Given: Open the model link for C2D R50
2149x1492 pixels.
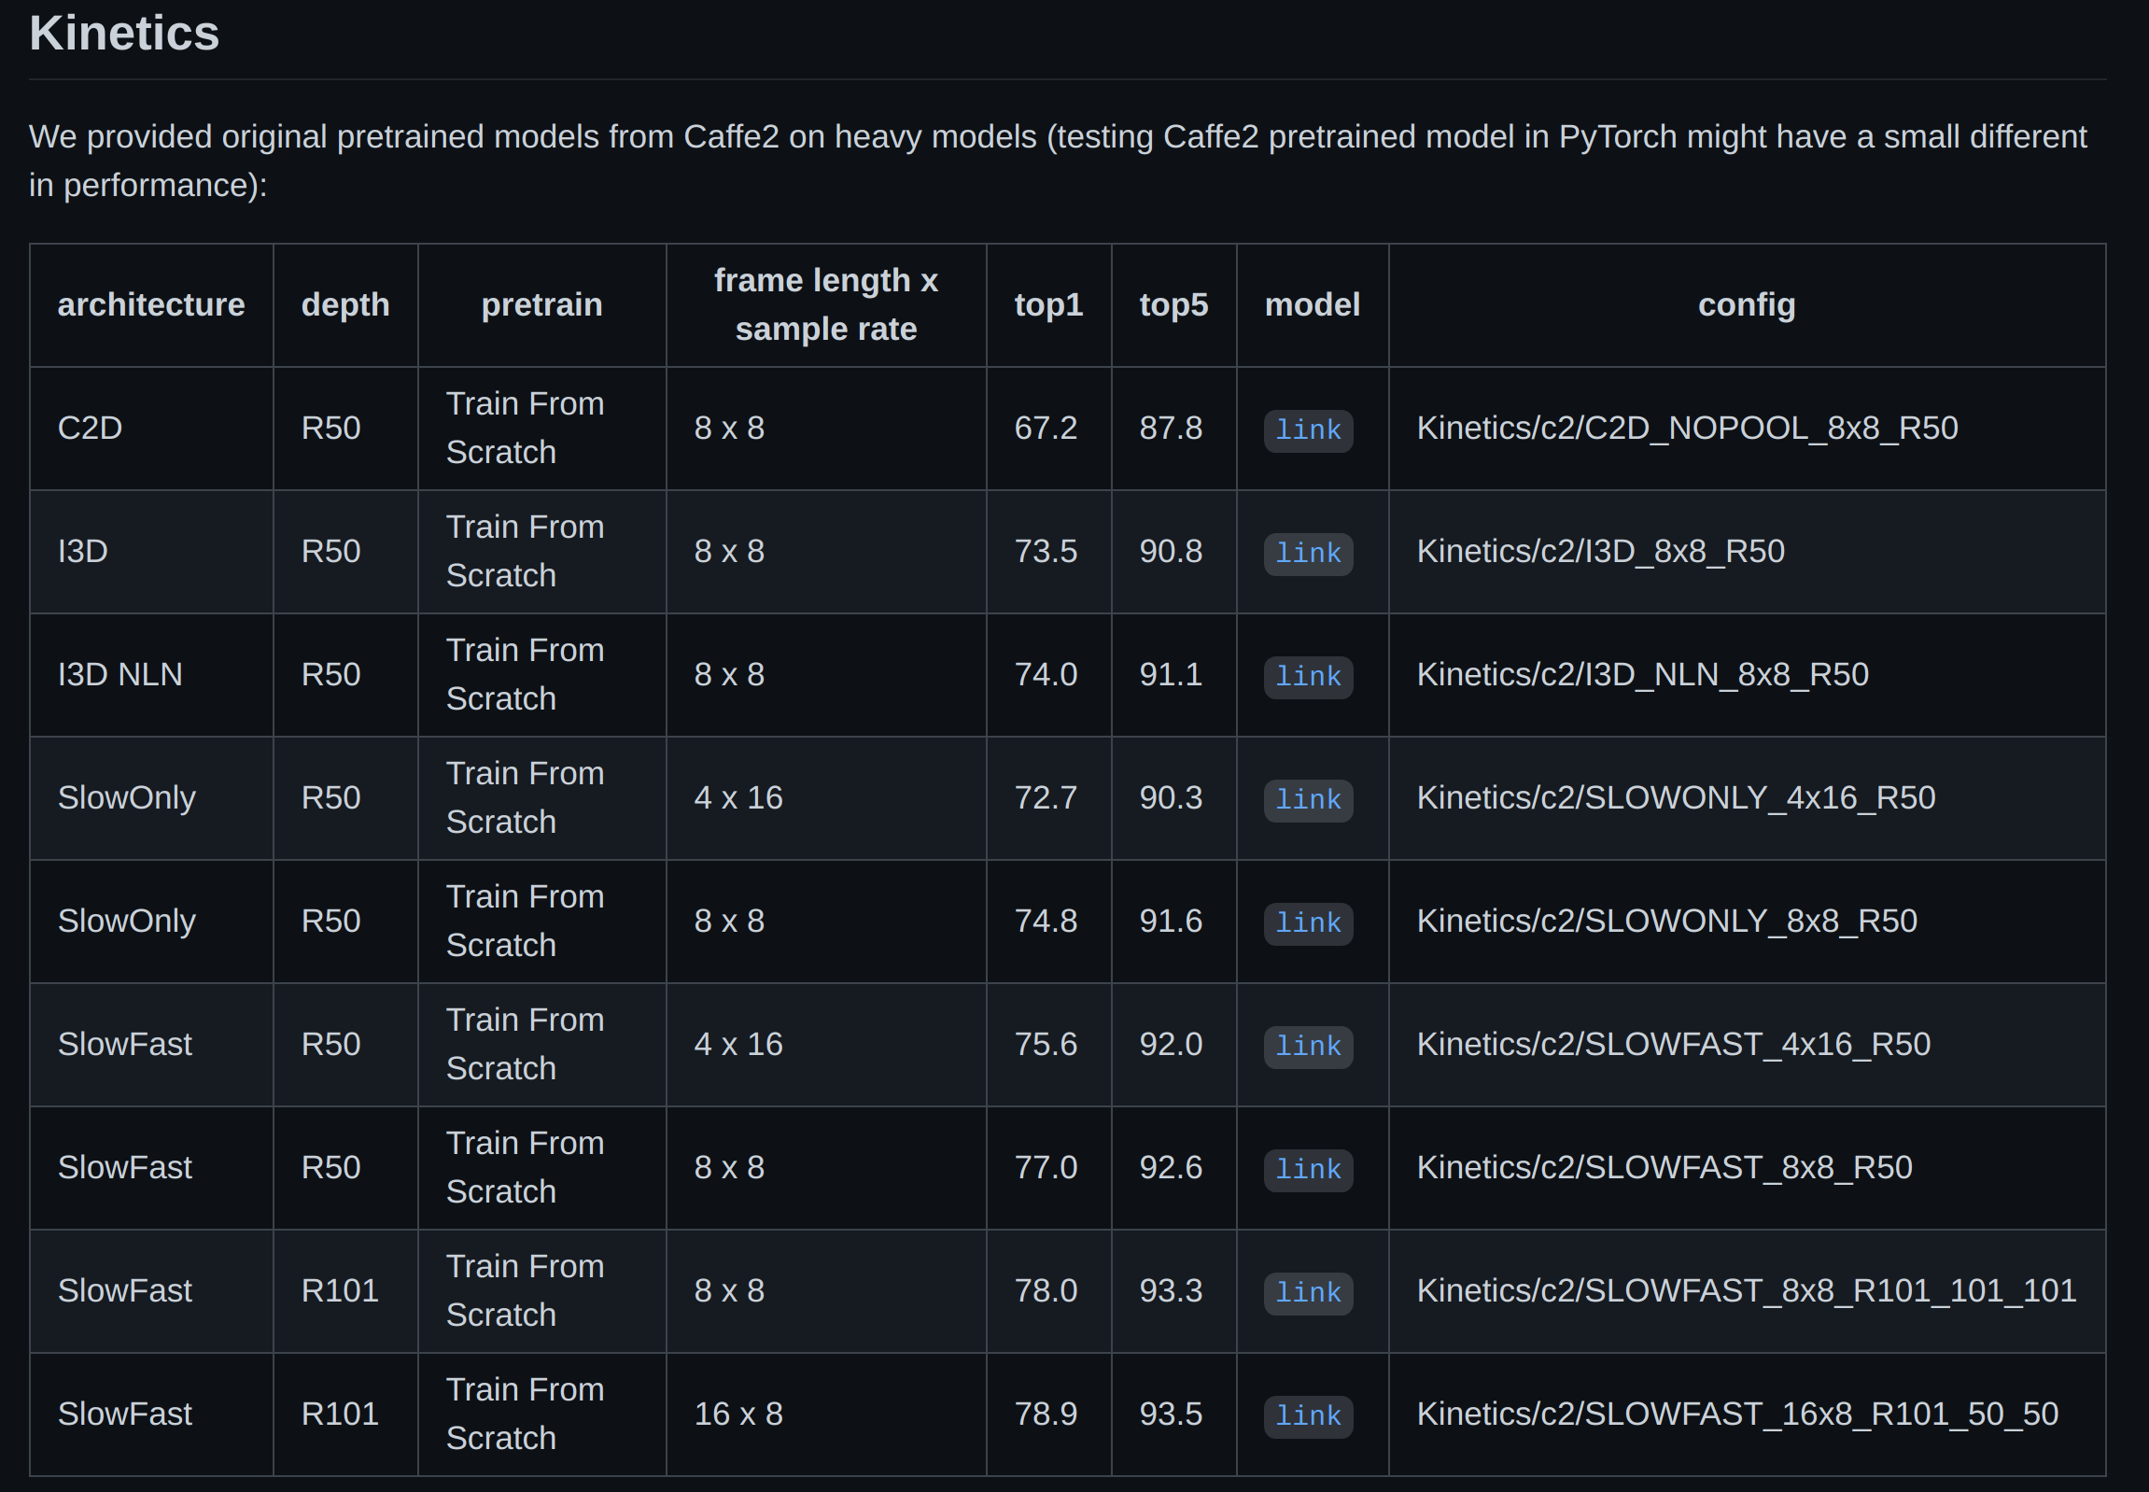Looking at the screenshot, I should (1307, 430).
